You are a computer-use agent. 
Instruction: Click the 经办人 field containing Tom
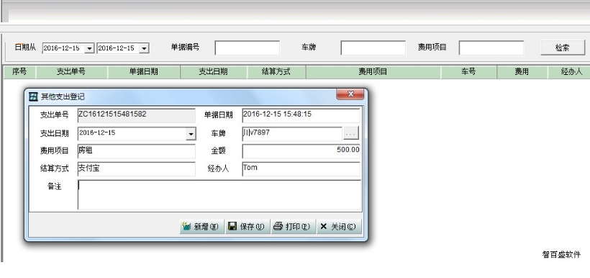[x=301, y=169]
